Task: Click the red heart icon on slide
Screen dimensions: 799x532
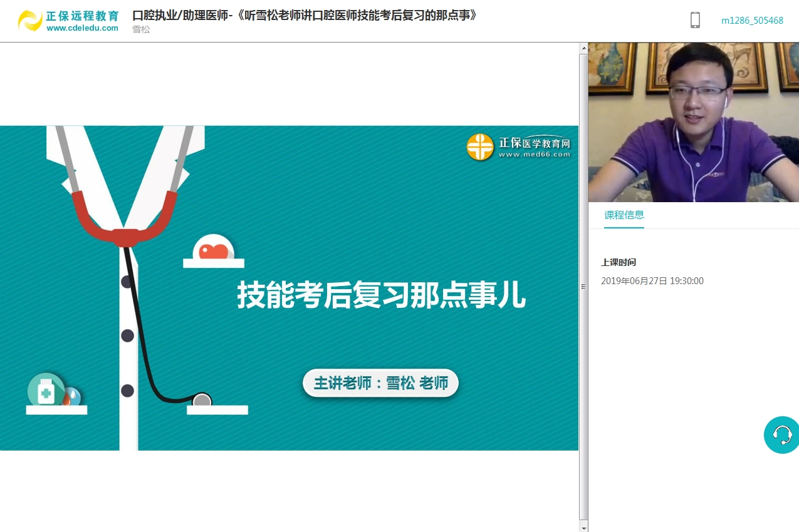Action: coord(214,250)
